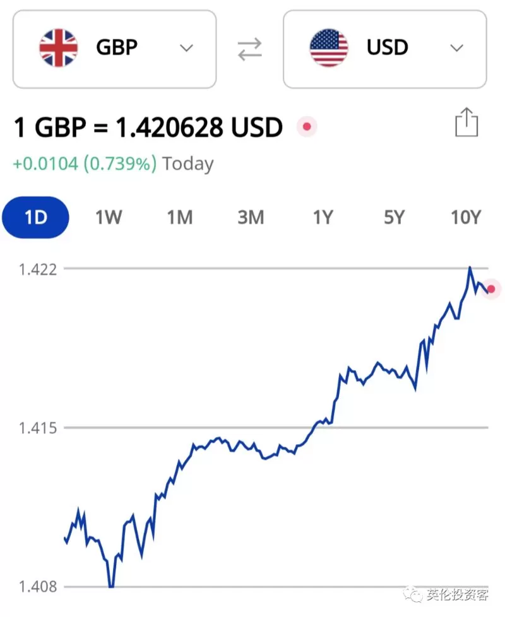
Task: Tap the chart's lowest dip near 1.408
Action: tap(111, 585)
